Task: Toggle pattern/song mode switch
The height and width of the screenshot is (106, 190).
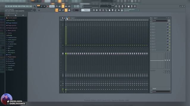Action: pos(38,6)
